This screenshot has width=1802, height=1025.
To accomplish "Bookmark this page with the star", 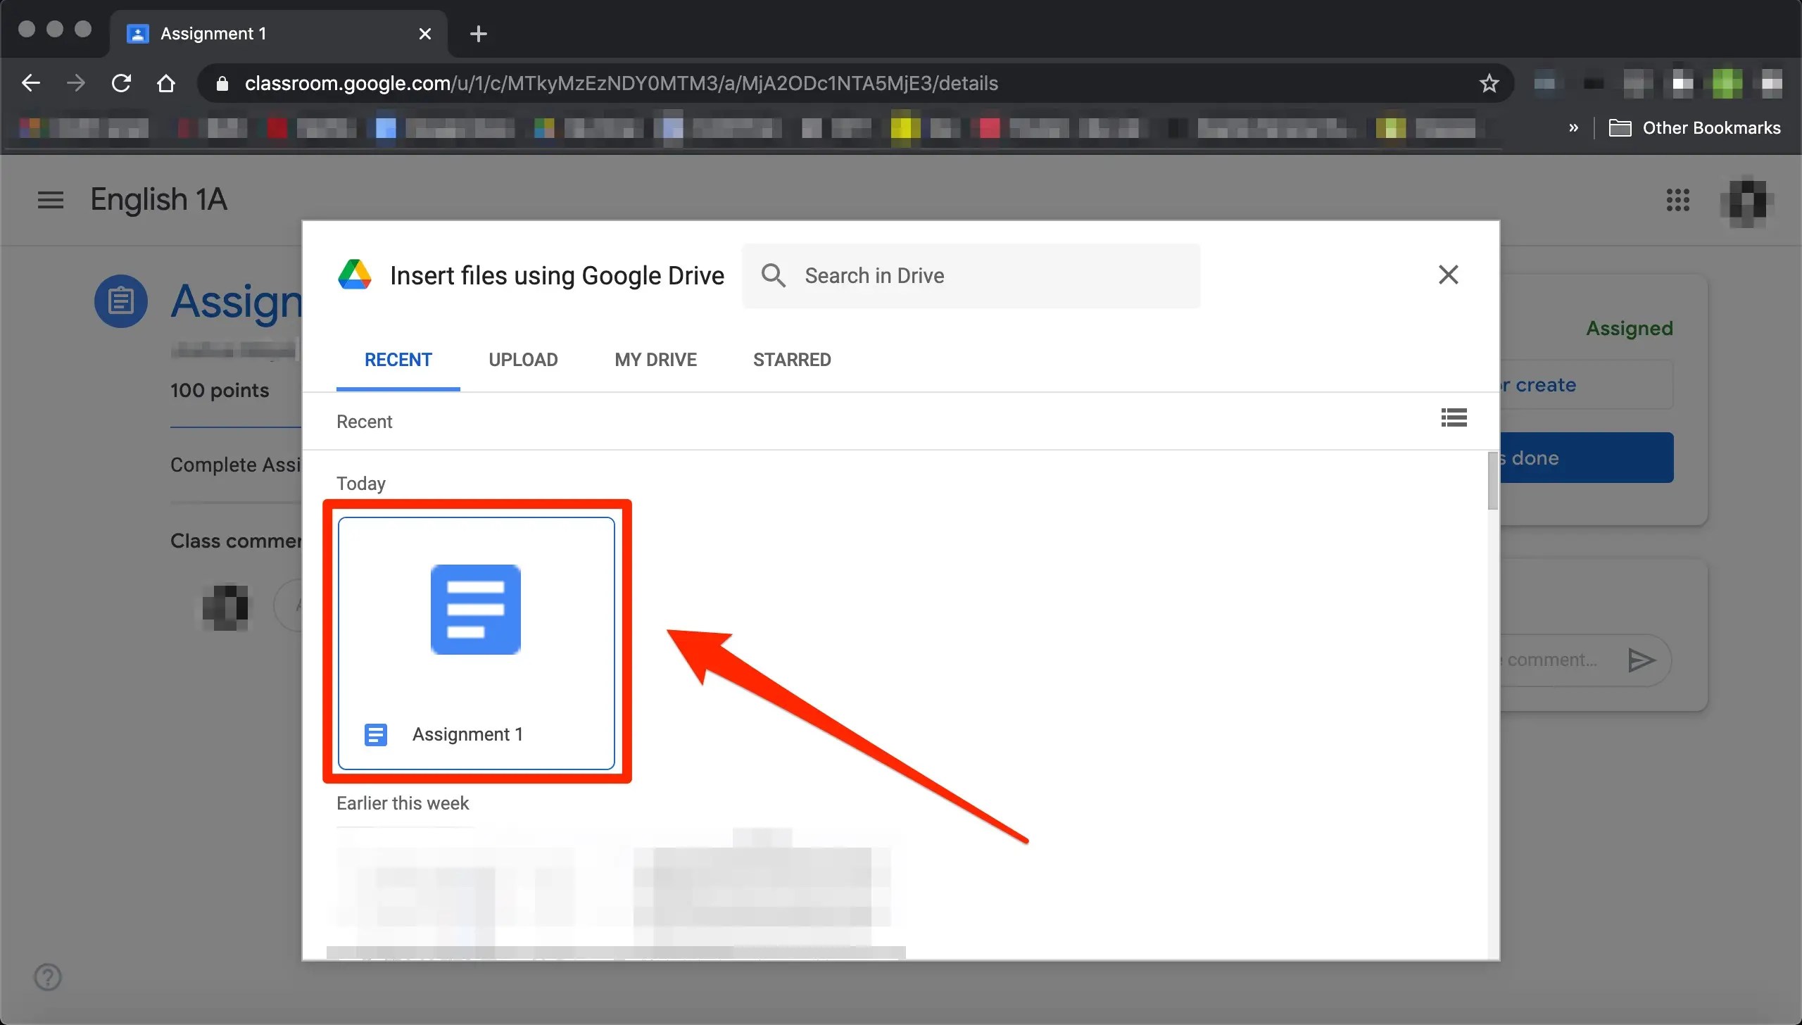I will click(x=1489, y=84).
